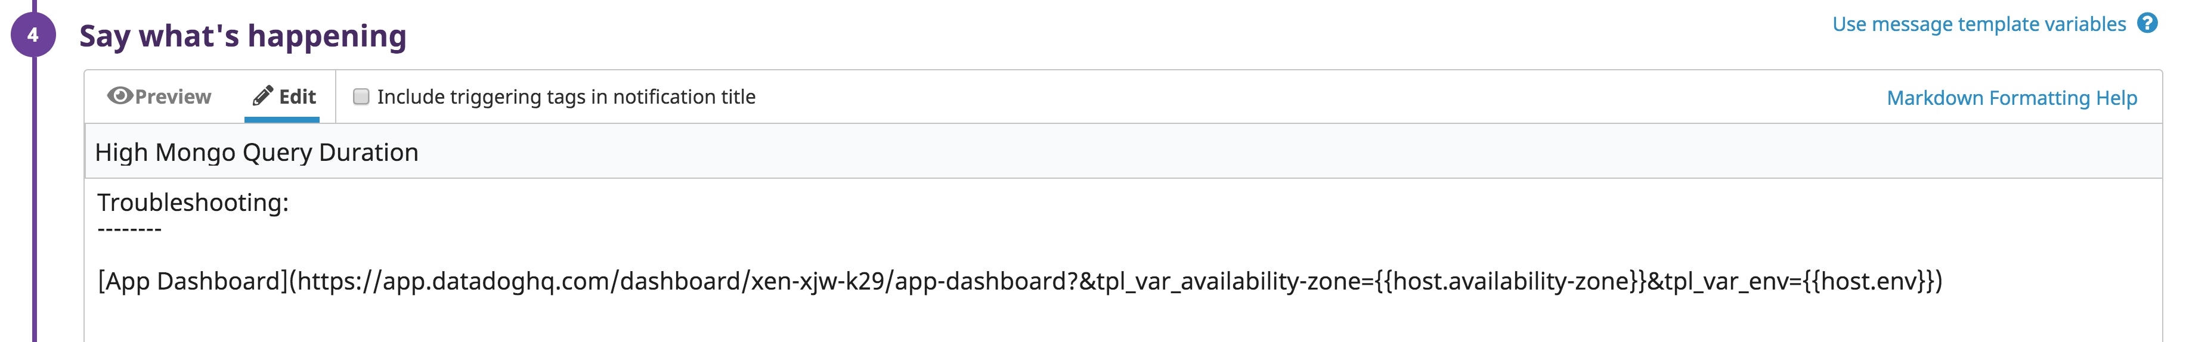Viewport: 2186px width, 342px height.
Task: Click the pencil icon for Edit
Action: (263, 95)
